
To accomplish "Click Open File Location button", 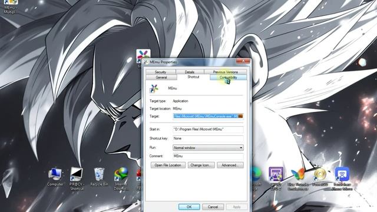I will coord(168,165).
